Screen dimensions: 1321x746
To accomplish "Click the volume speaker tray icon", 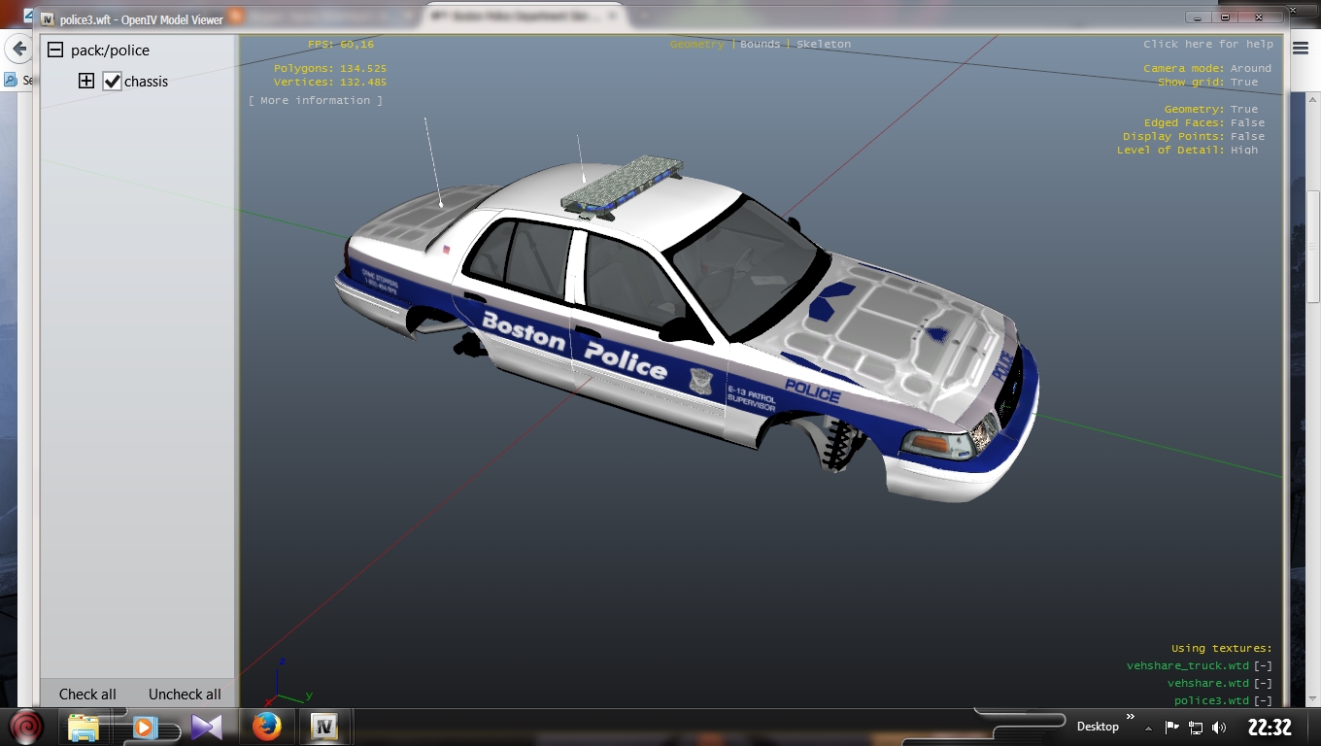I will [1219, 728].
